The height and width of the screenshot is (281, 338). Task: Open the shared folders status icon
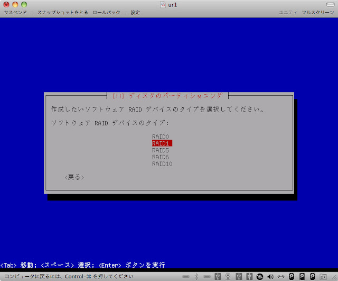pyautogui.click(x=323, y=277)
